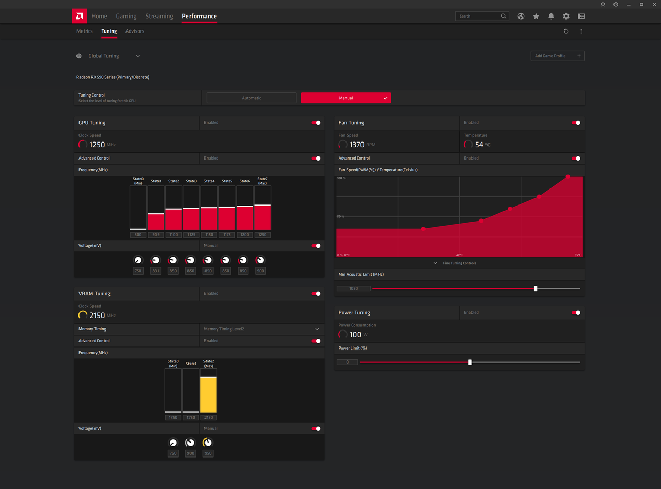661x489 pixels.
Task: Click VRAM voltage knob for 750
Action: (x=173, y=443)
